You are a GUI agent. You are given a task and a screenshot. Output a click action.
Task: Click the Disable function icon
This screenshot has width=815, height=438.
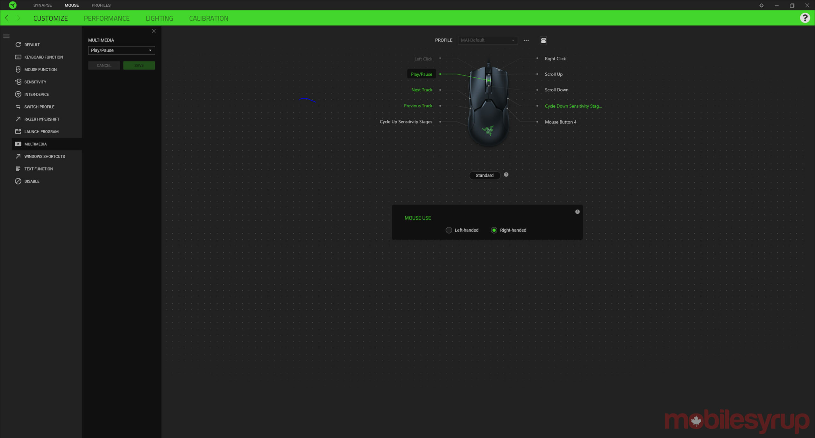coord(18,181)
